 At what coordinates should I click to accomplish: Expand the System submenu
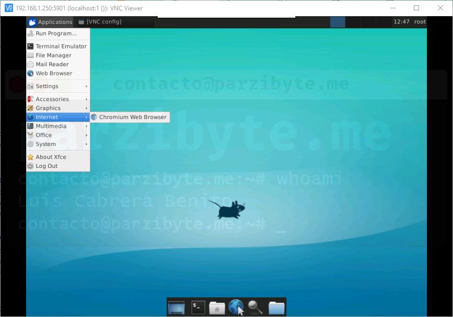58,144
